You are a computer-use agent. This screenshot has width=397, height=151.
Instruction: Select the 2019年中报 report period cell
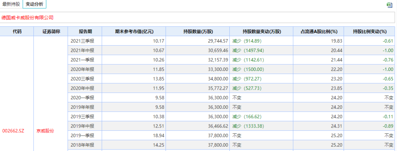[x=85, y=126]
